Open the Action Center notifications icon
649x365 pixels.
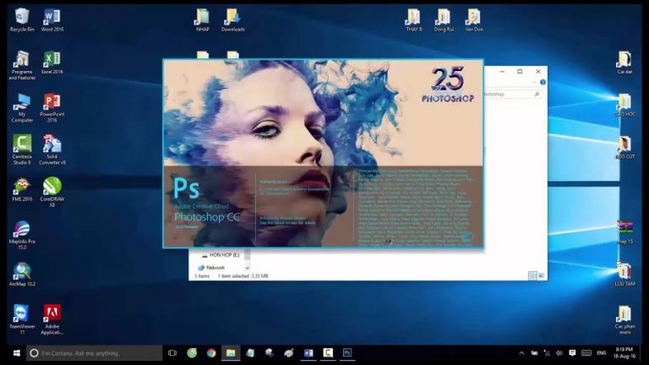[572, 353]
